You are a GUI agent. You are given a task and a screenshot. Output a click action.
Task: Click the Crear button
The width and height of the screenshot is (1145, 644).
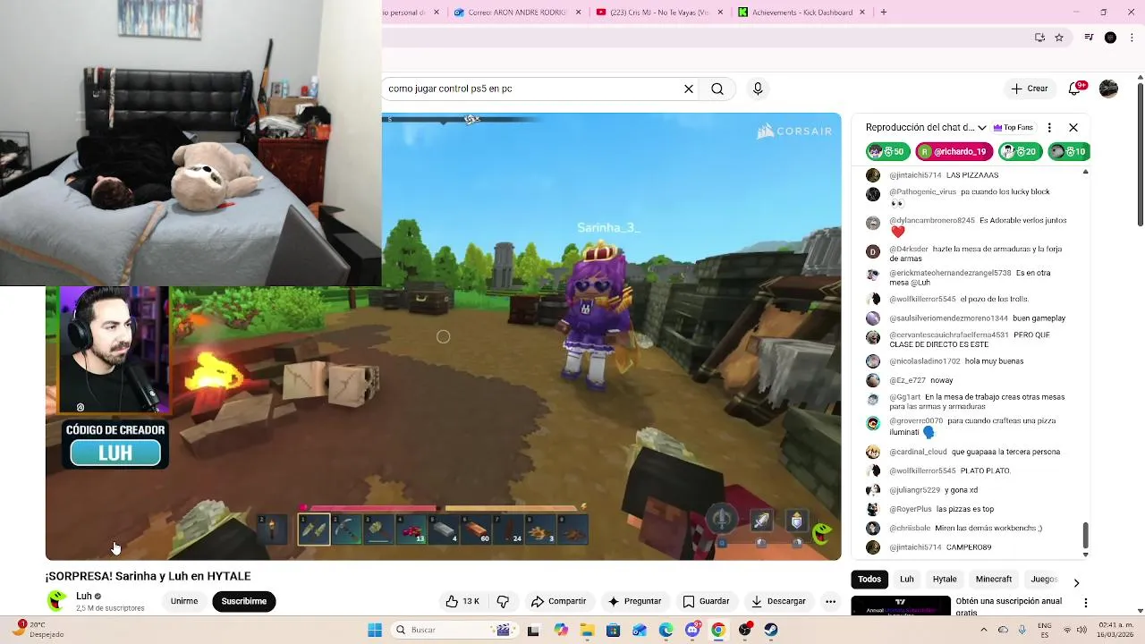coord(1029,89)
